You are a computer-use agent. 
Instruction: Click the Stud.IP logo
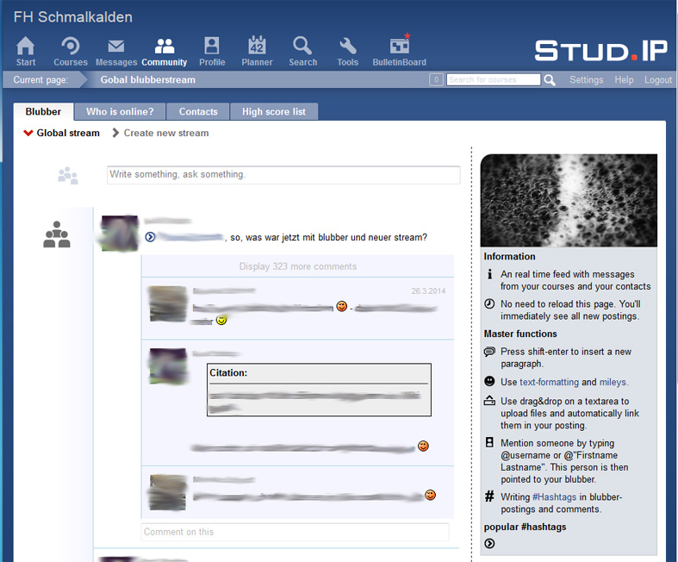pyautogui.click(x=601, y=51)
